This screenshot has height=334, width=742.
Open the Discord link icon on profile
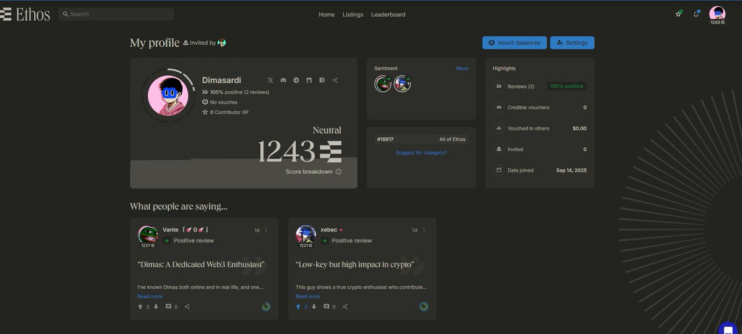[283, 80]
